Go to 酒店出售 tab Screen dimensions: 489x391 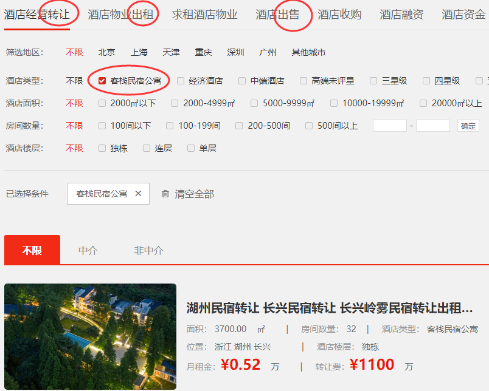(x=277, y=15)
